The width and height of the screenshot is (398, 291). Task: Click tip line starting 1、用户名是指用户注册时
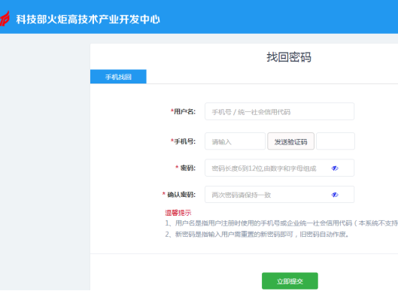281,223
